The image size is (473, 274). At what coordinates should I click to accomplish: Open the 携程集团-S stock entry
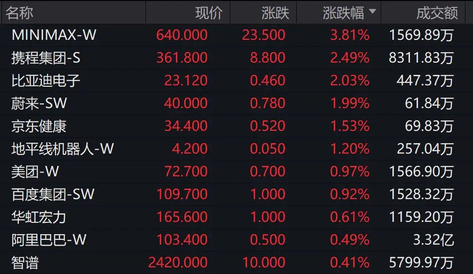[x=236, y=58]
